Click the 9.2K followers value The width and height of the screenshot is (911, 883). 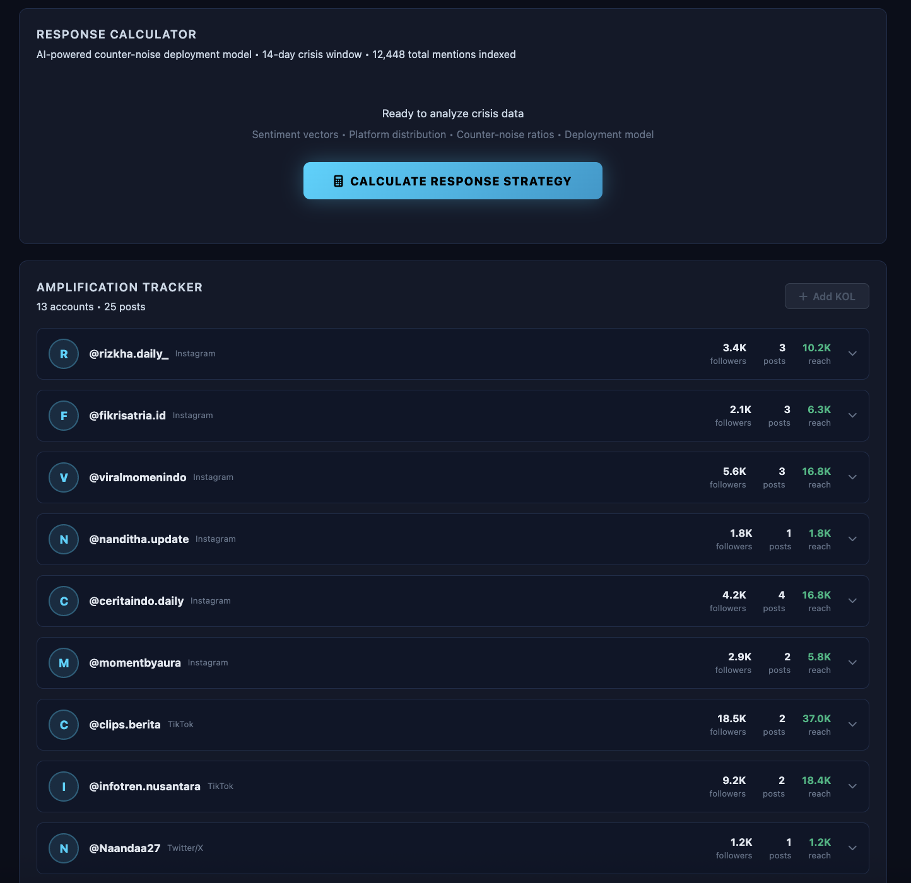(x=734, y=780)
